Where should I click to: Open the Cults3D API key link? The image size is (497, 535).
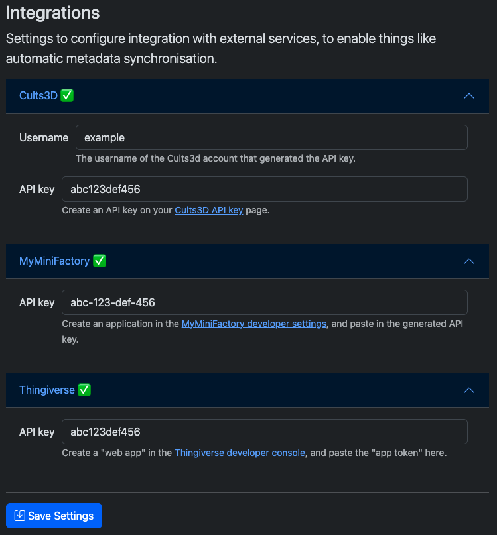[x=209, y=210]
